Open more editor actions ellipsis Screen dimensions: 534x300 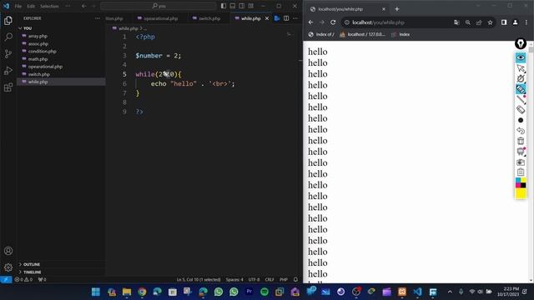point(295,18)
